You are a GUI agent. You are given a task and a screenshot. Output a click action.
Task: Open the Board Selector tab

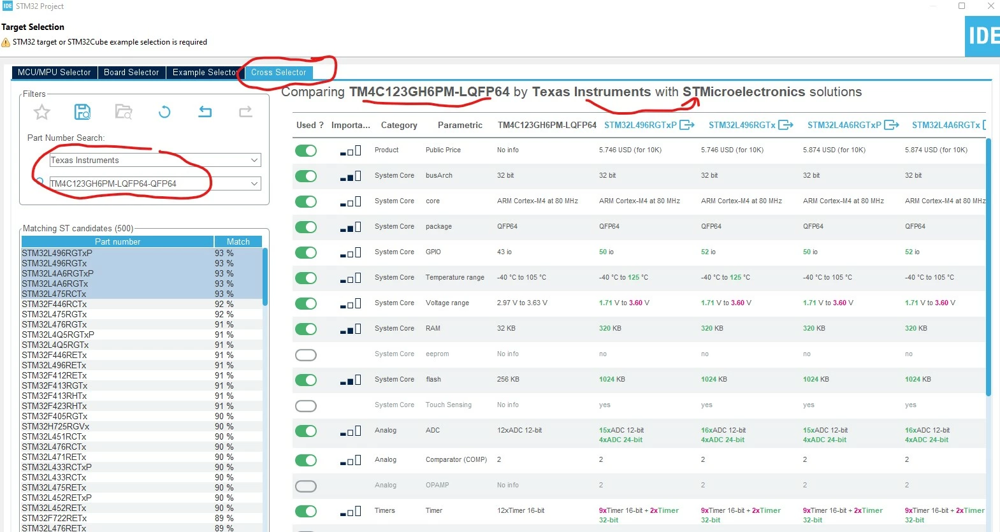[131, 73]
